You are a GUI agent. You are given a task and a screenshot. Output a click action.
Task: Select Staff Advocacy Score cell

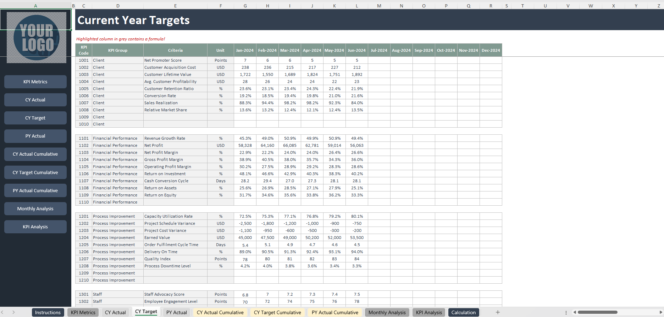pos(175,294)
